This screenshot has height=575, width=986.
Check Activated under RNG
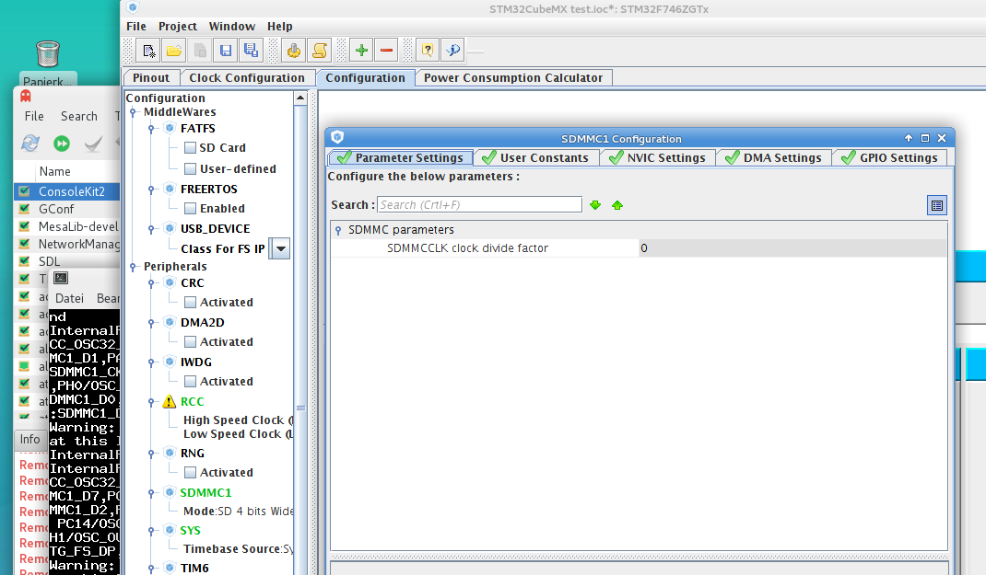click(190, 473)
